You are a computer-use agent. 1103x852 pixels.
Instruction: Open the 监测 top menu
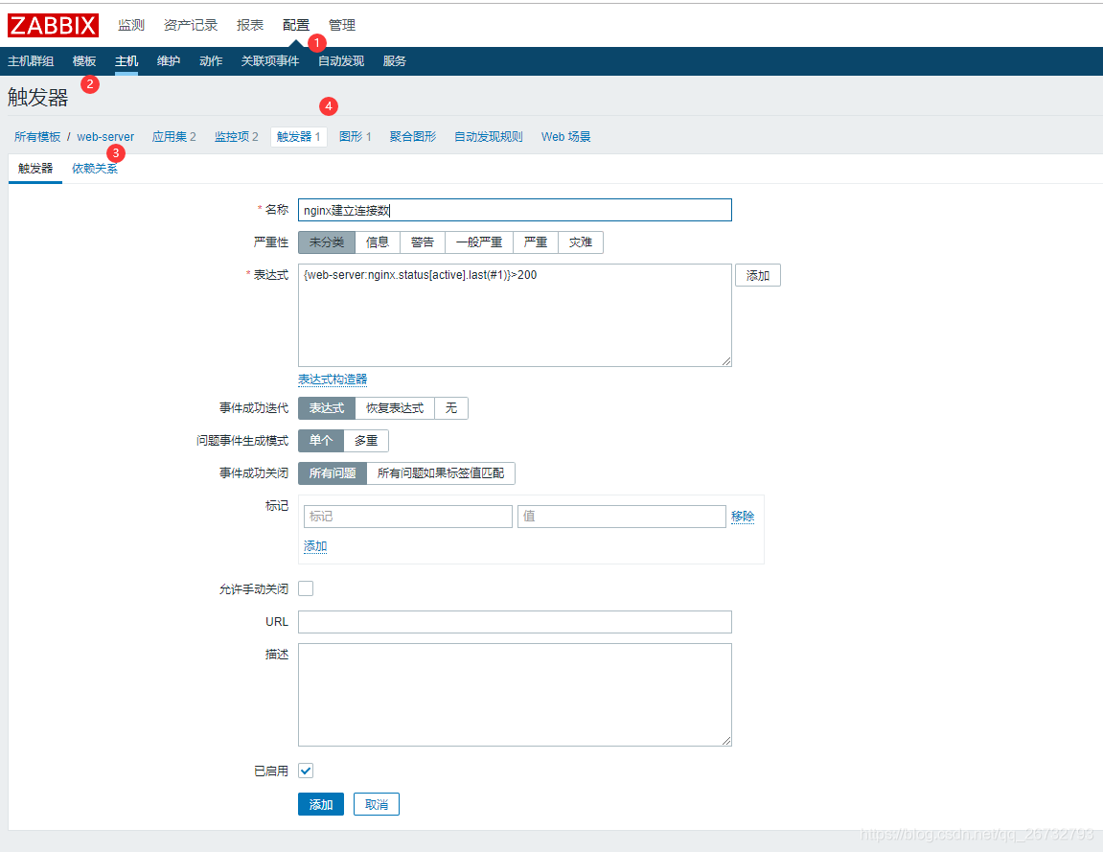pyautogui.click(x=131, y=25)
